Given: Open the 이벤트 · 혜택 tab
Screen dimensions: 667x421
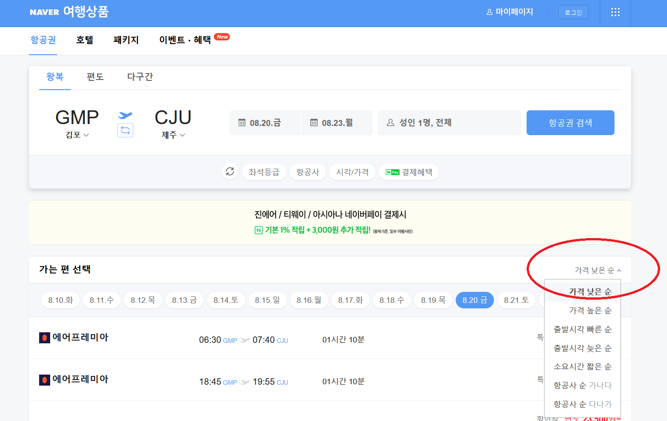Looking at the screenshot, I should [x=185, y=40].
